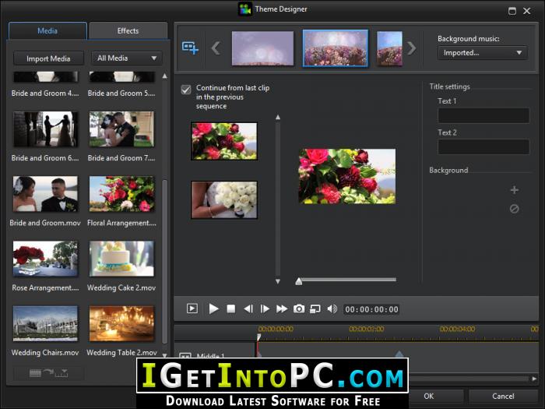
Task: Switch to the Effects tab
Action: click(x=128, y=30)
